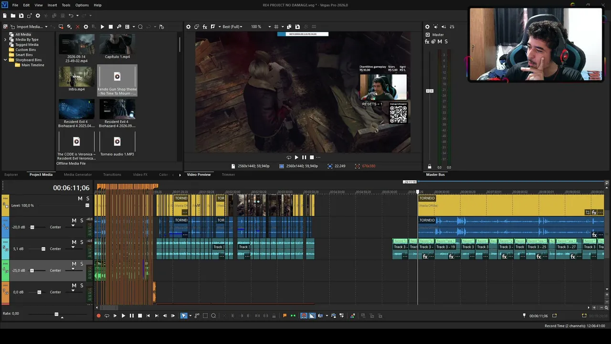Select the Zoom magnifier tool below the timeline
This screenshot has width=611, height=344.
tap(213, 316)
